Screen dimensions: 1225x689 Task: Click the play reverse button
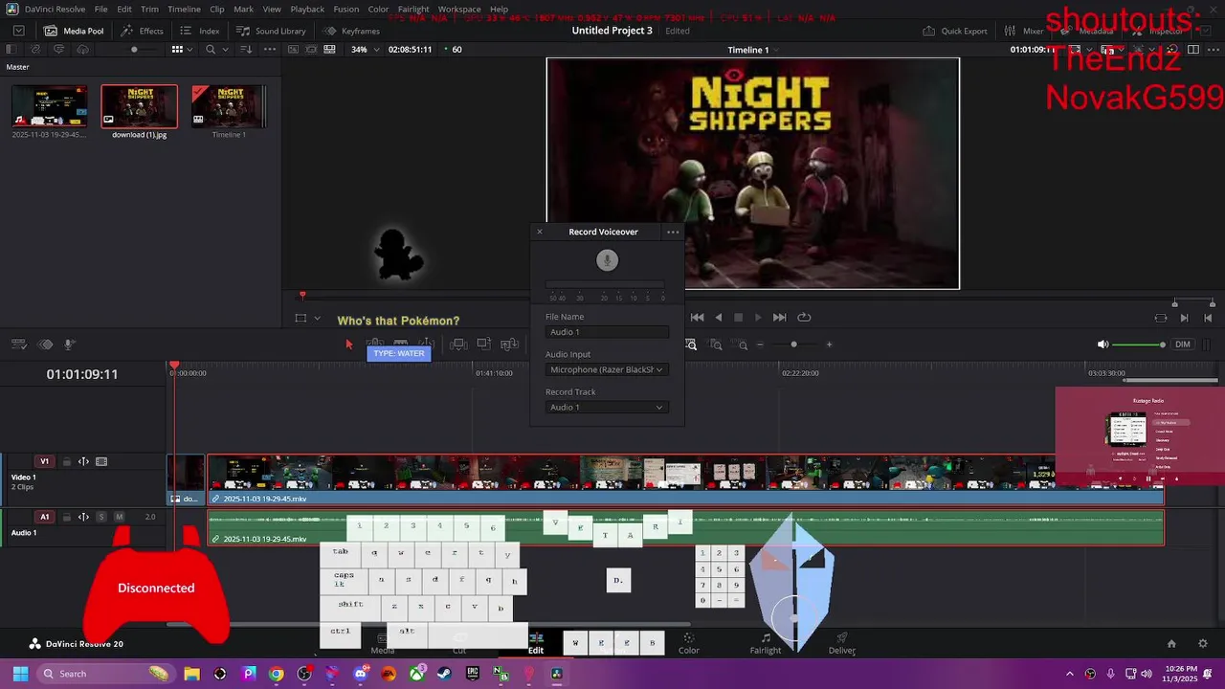coord(719,318)
